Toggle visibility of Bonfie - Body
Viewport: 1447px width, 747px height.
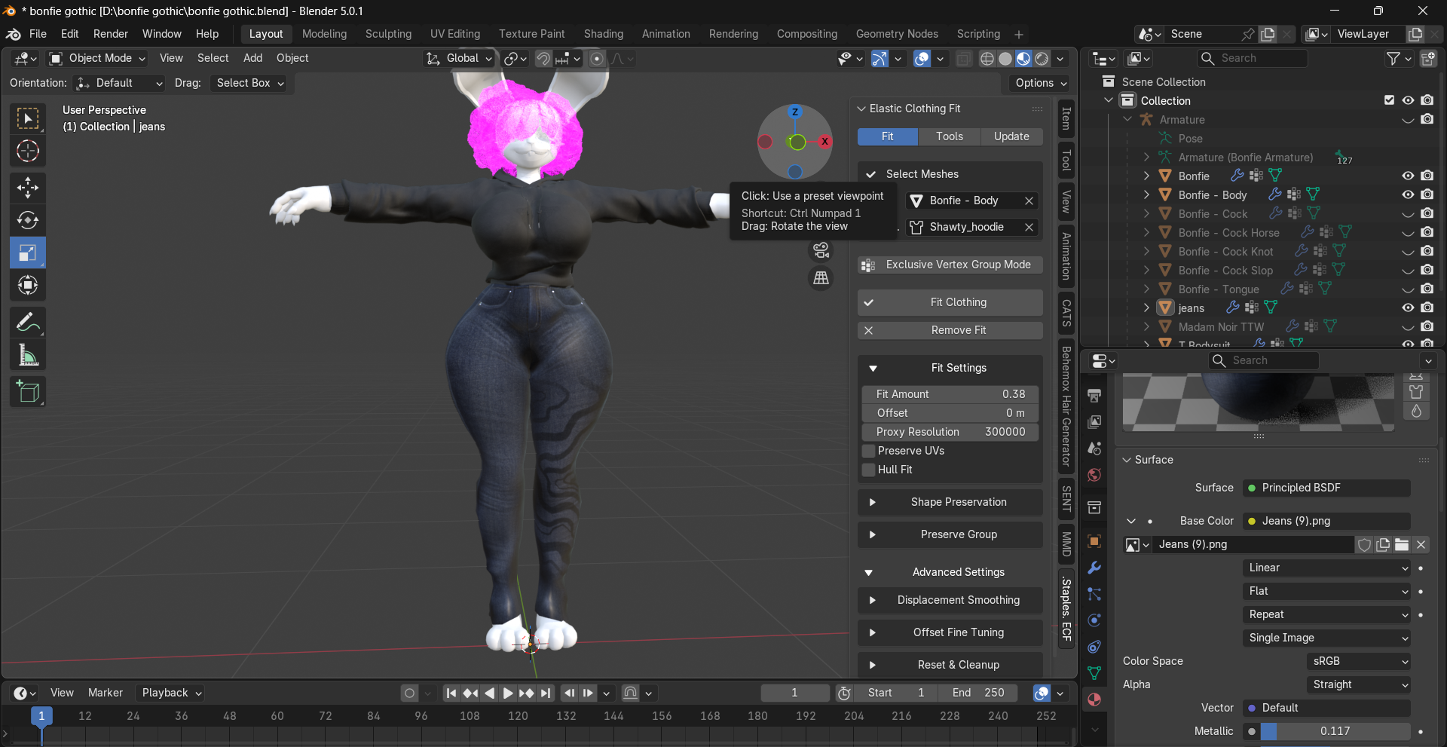[x=1408, y=194]
